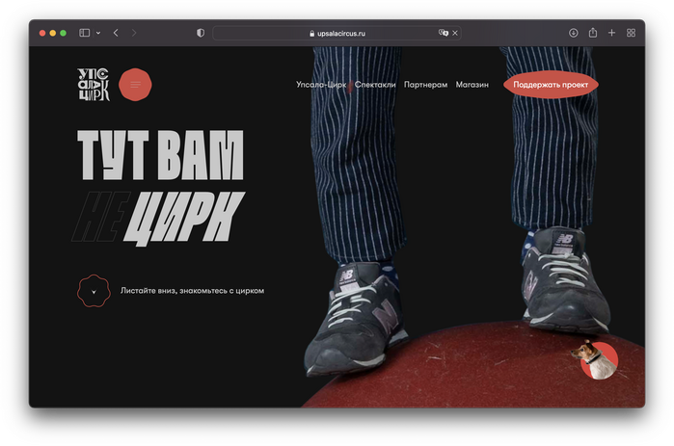Click the page translate icon in address bar
The image size is (674, 446).
tap(444, 33)
